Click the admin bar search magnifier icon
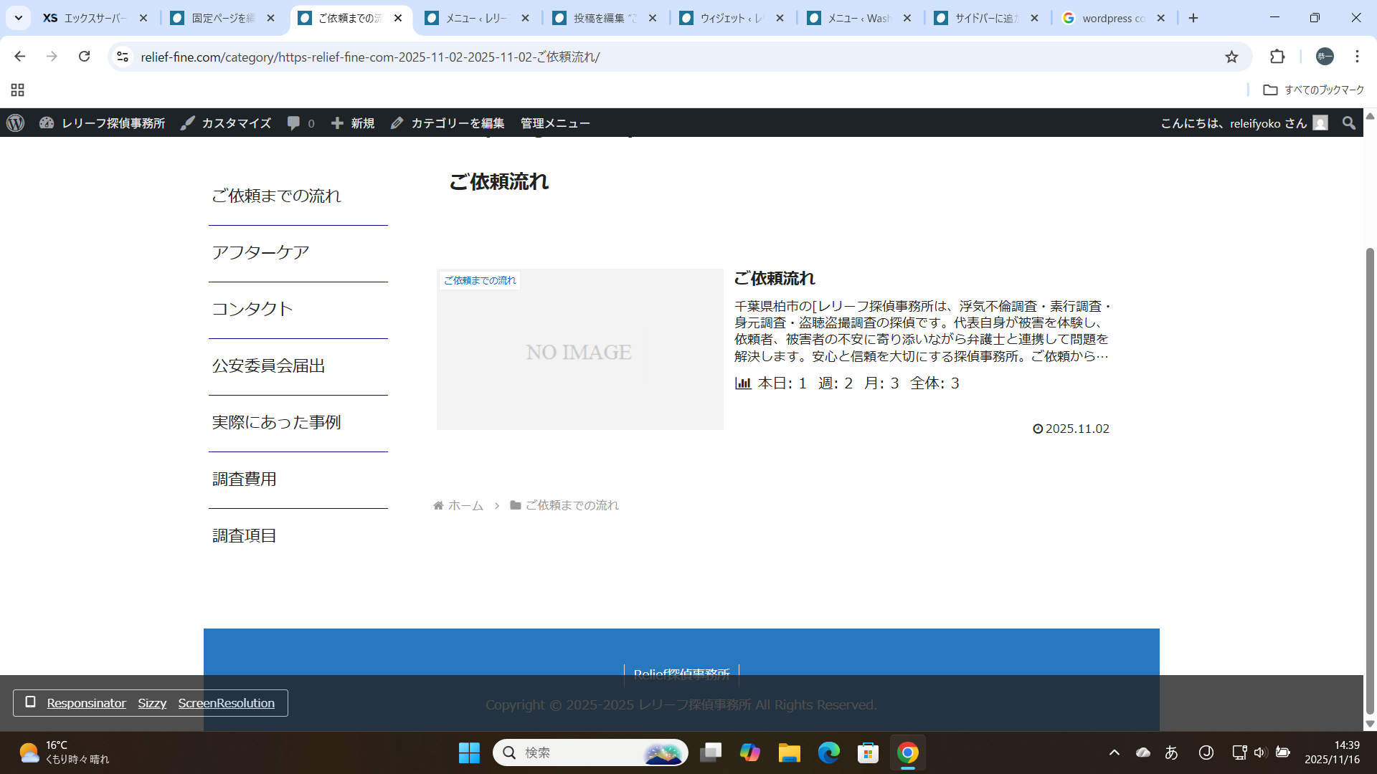Viewport: 1377px width, 774px height. tap(1348, 123)
